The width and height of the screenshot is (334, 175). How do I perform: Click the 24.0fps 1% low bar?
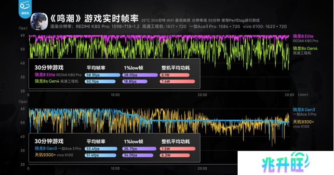pyautogui.click(x=138, y=155)
